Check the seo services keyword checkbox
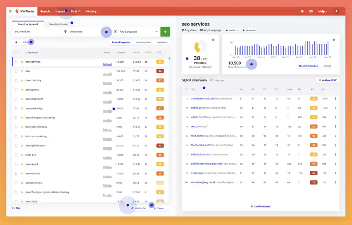The height and width of the screenshot is (225, 352). [x=16, y=62]
